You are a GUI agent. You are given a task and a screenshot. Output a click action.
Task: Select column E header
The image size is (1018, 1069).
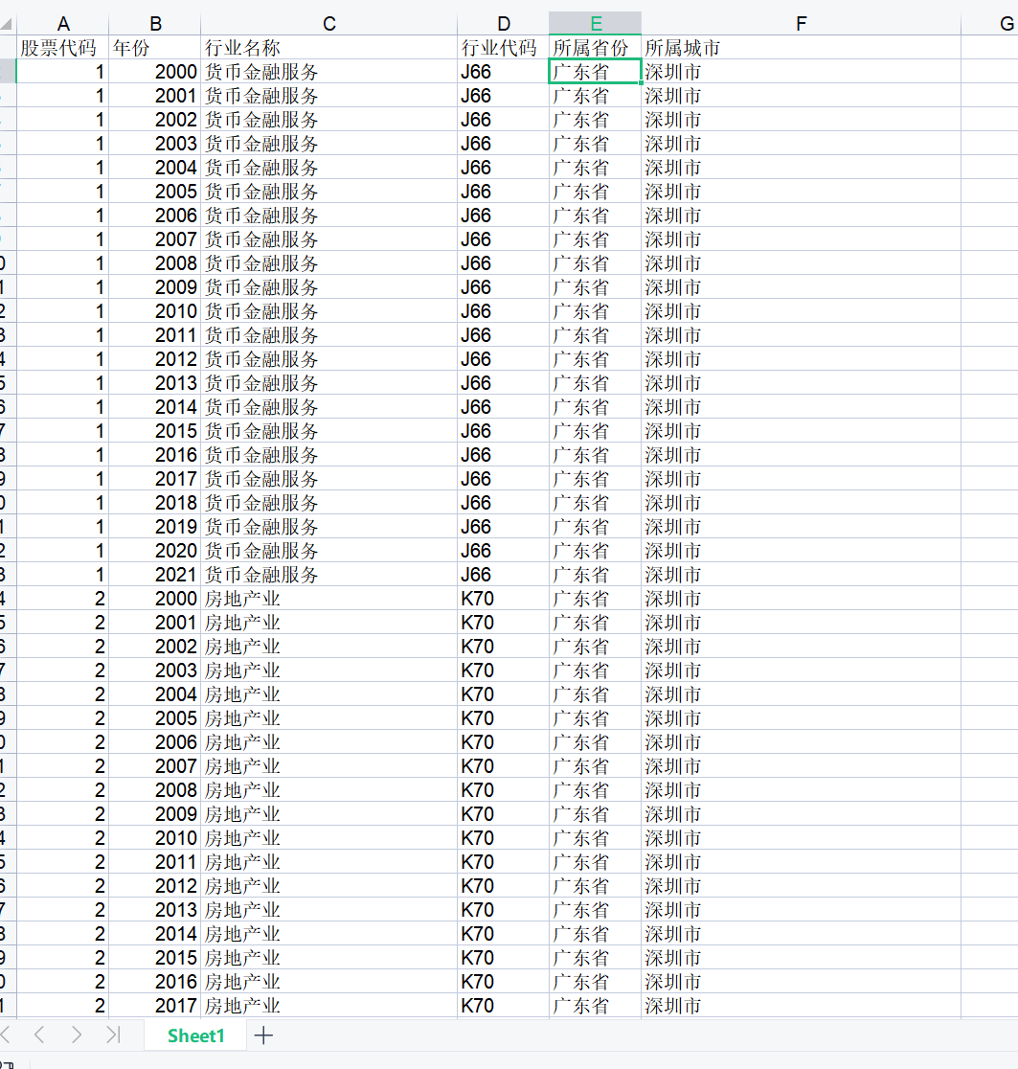coord(596,24)
